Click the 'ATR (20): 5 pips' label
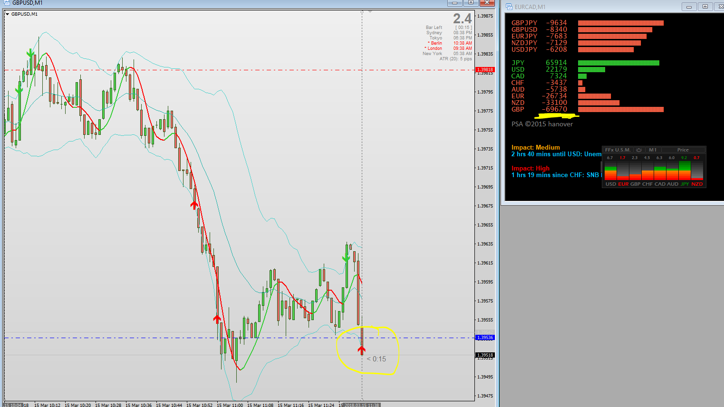 455,59
